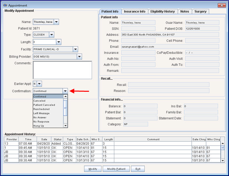Click the Provider column header
Viewport: 229px width, 176px height.
11,139
